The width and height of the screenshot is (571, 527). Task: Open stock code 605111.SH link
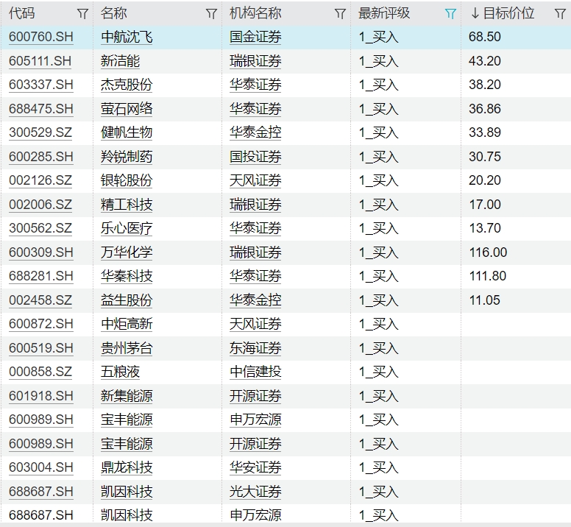pyautogui.click(x=40, y=61)
